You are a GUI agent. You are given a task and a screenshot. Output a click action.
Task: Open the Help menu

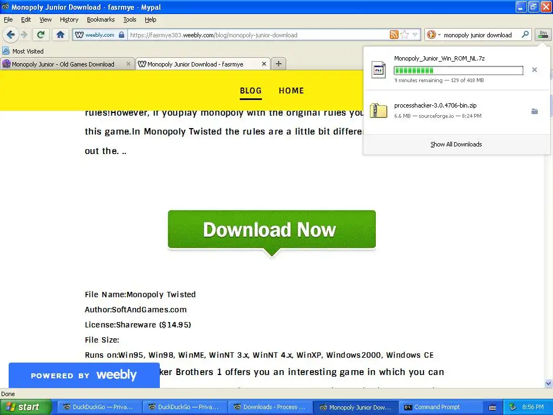[150, 19]
